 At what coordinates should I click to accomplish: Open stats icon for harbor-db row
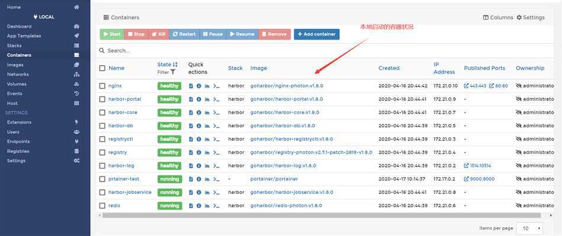pyautogui.click(x=207, y=126)
